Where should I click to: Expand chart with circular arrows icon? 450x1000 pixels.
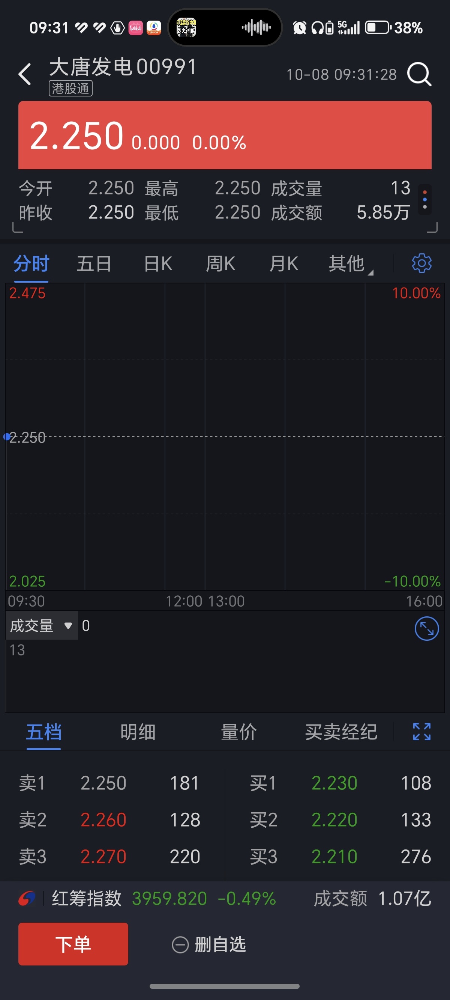pyautogui.click(x=427, y=628)
